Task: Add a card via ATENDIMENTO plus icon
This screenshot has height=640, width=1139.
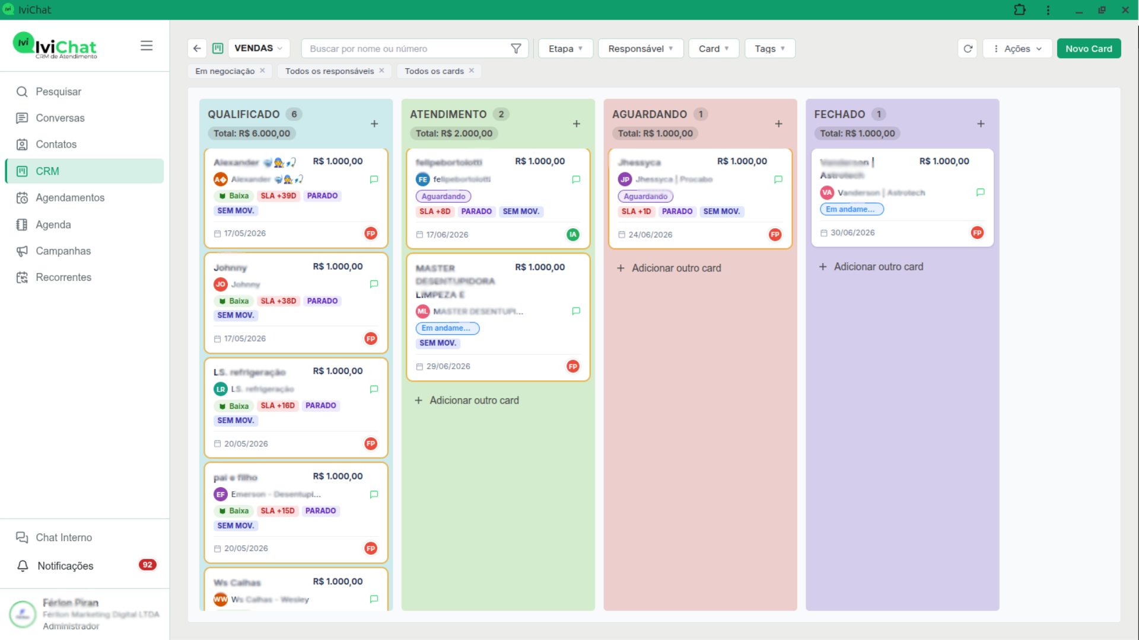Action: coord(577,124)
